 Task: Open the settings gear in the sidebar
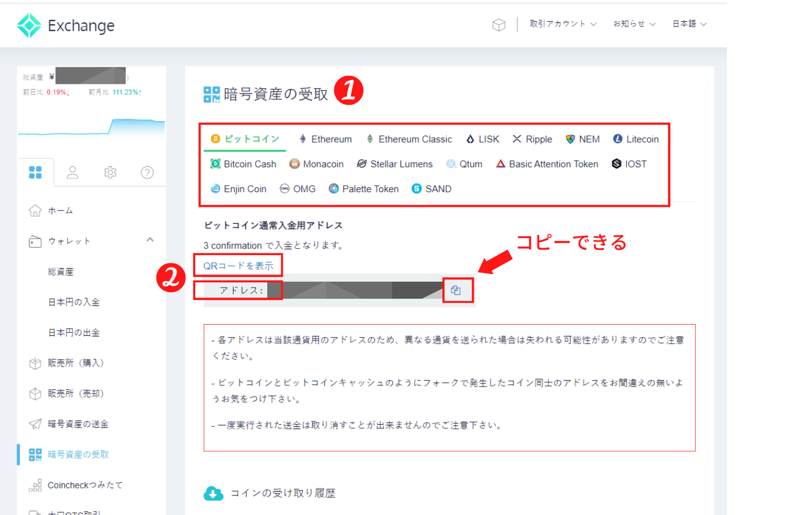110,173
